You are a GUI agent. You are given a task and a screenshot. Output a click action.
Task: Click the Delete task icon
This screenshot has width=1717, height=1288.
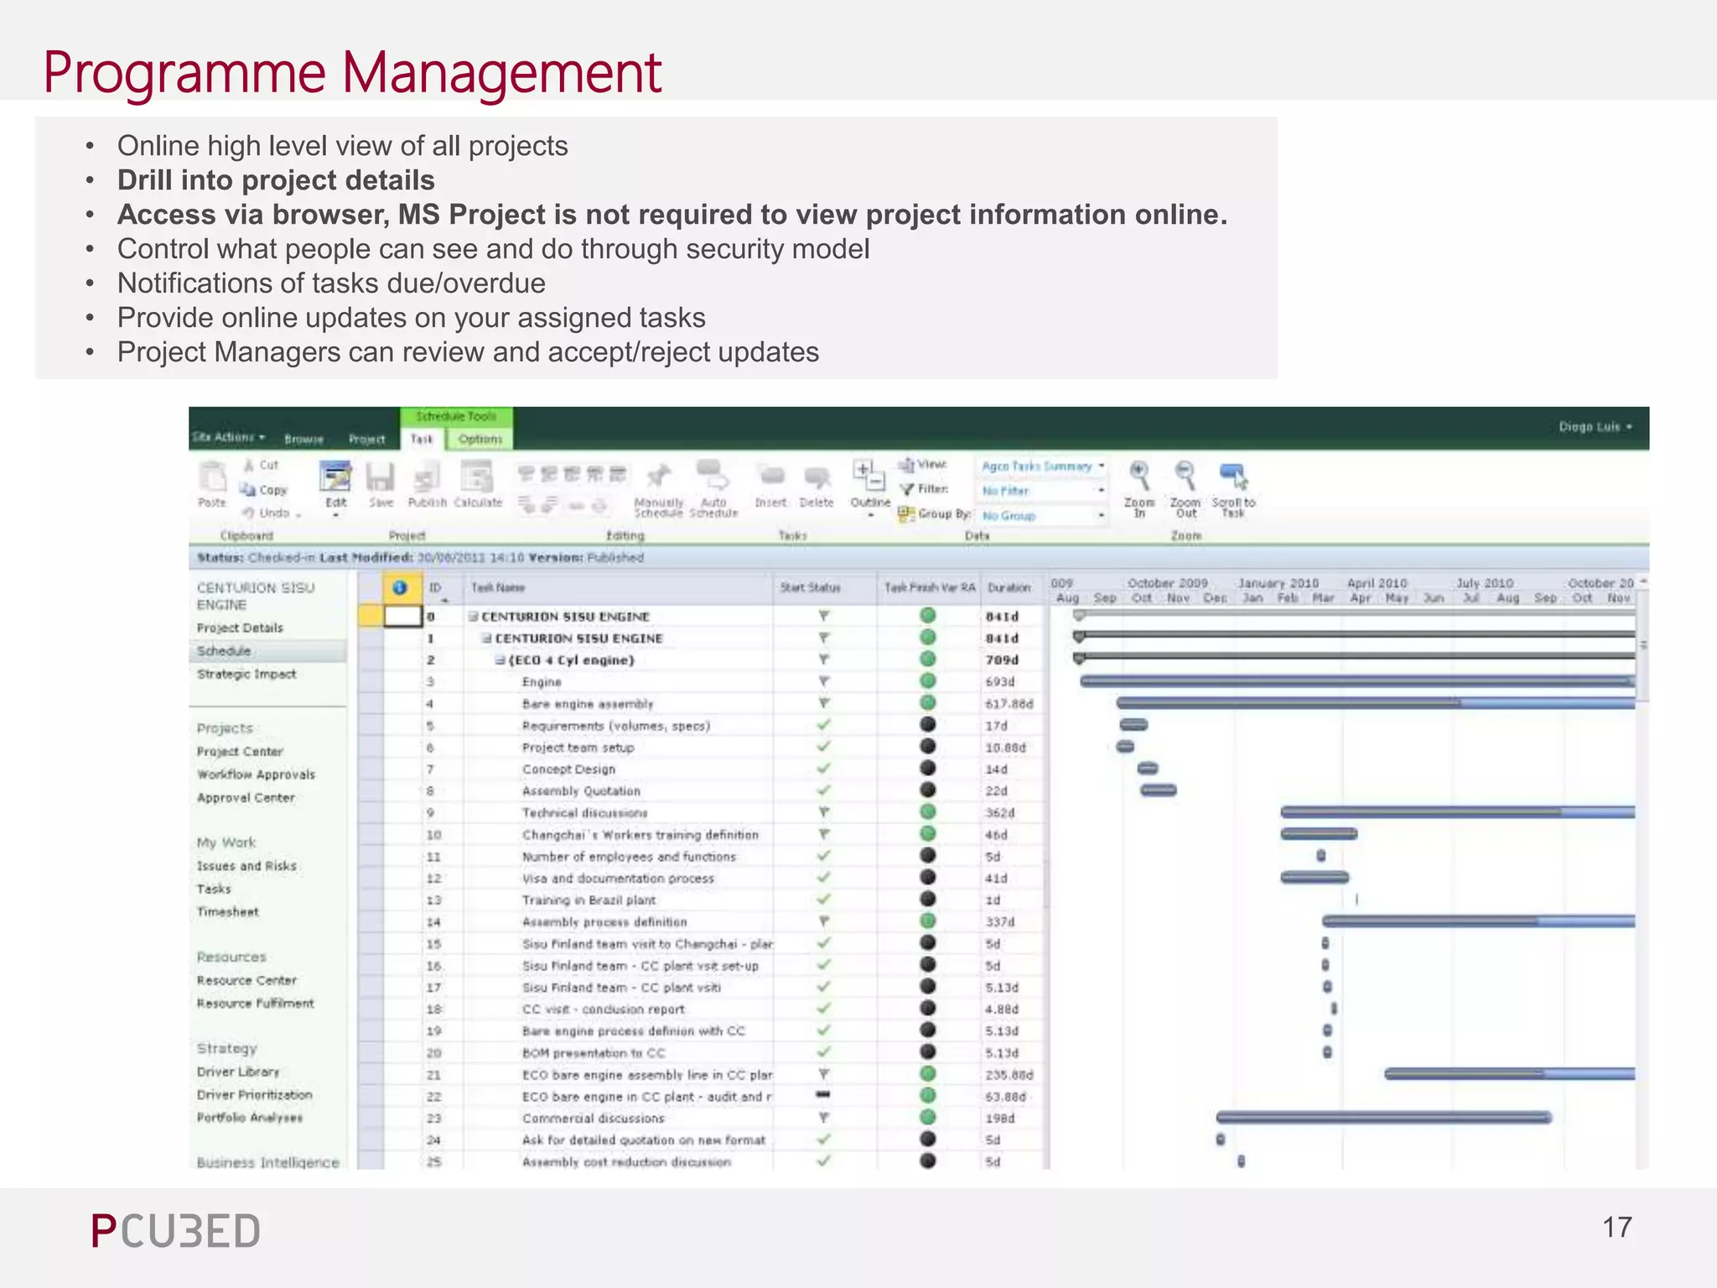pos(817,477)
